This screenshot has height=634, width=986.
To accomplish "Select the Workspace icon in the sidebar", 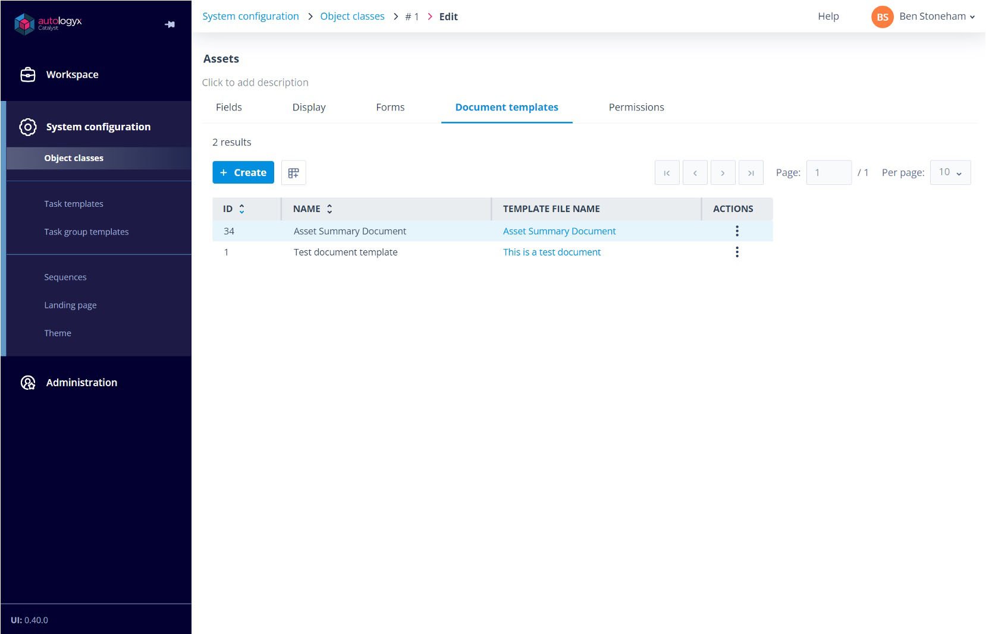I will (28, 74).
